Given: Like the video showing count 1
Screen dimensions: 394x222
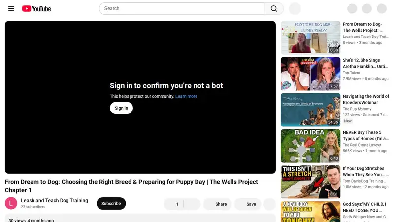Looking at the screenshot, I should pos(174,204).
